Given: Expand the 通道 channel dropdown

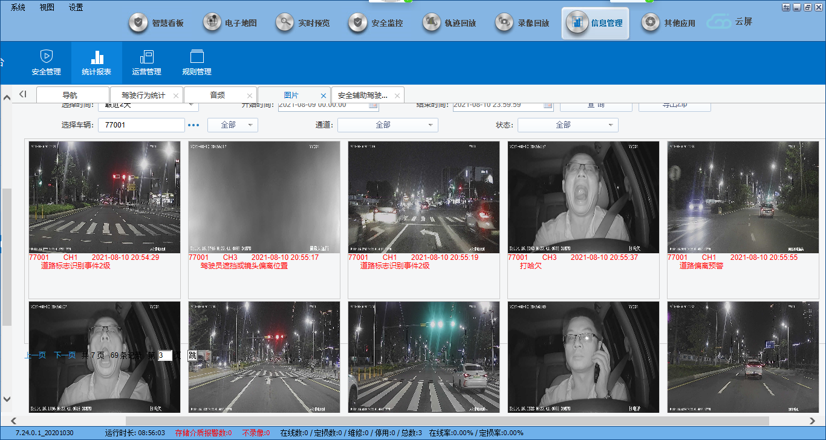Looking at the screenshot, I should 388,125.
